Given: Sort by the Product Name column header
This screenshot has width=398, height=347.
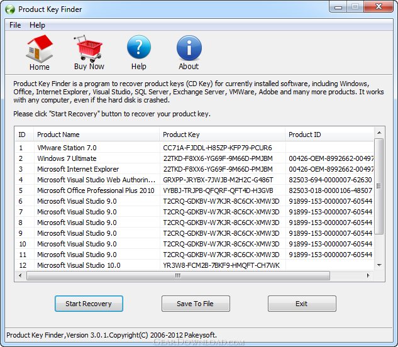Looking at the screenshot, I should tap(96, 135).
